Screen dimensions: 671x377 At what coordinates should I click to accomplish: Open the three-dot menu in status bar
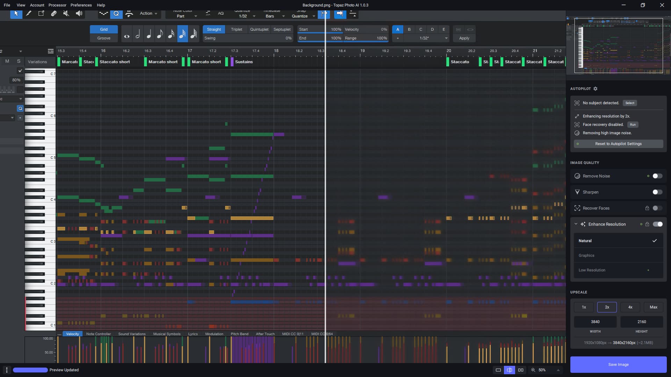point(7,370)
